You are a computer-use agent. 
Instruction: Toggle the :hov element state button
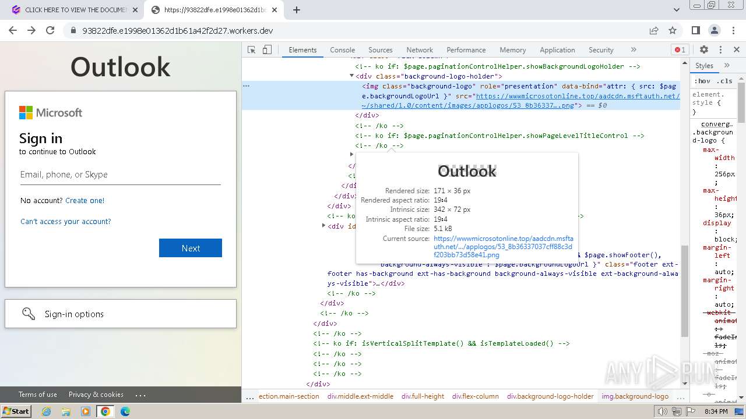point(702,81)
